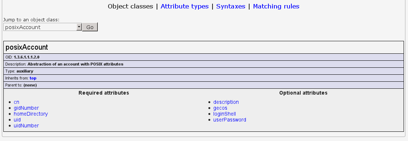The width and height of the screenshot is (408, 141).
Task: Click the uid required attribute link
Action: tap(17, 120)
